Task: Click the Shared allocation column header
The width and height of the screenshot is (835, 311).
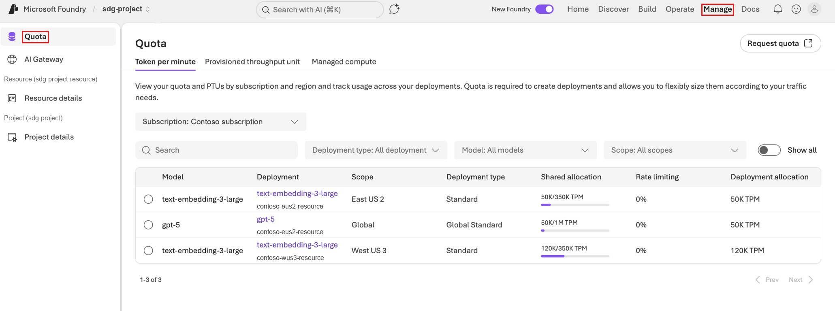Action: coord(571,177)
